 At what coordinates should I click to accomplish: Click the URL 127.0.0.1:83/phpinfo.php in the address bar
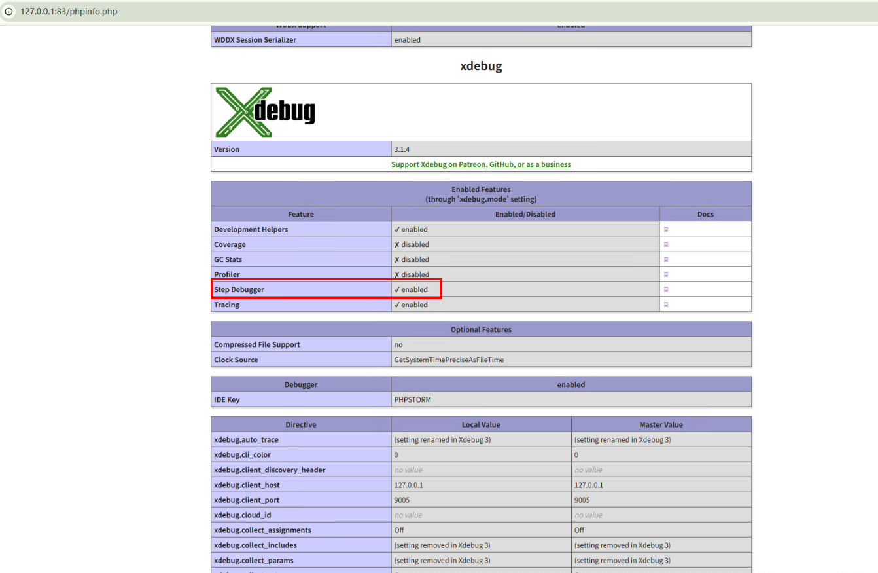pyautogui.click(x=69, y=12)
